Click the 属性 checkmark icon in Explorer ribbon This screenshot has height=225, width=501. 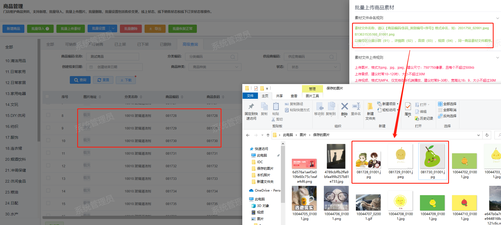click(x=408, y=106)
